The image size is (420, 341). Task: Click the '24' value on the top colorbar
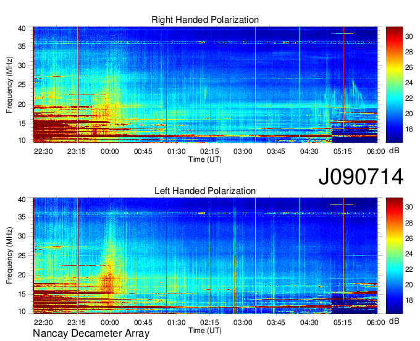pos(409,83)
